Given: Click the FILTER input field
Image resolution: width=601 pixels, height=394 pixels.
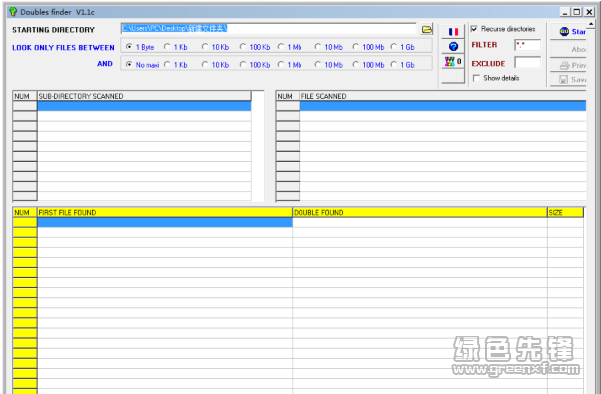Looking at the screenshot, I should (x=528, y=45).
